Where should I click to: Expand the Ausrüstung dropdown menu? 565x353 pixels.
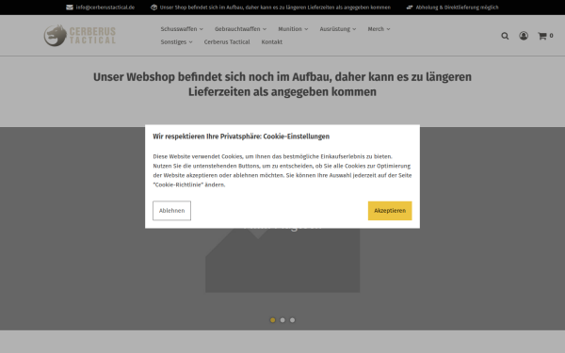coord(338,29)
